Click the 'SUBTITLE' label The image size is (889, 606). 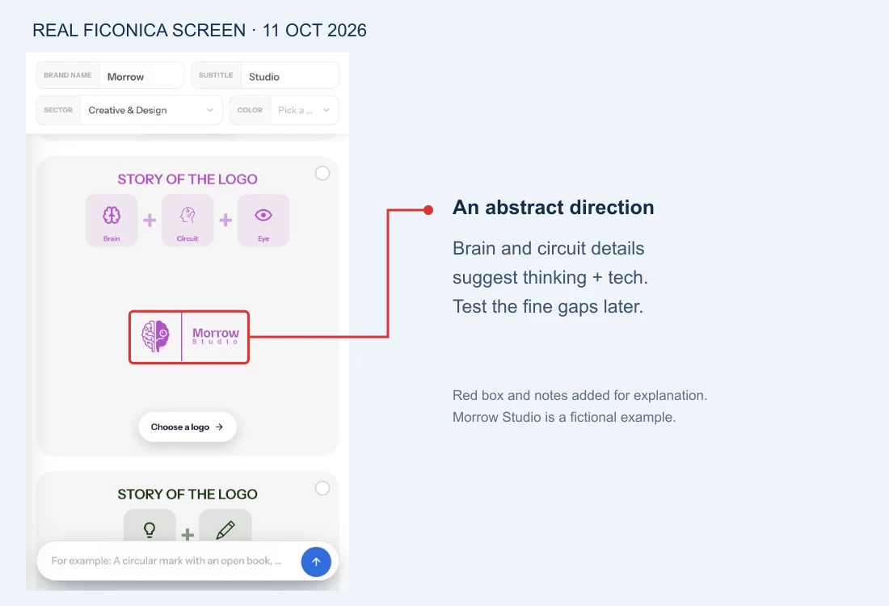coord(216,75)
